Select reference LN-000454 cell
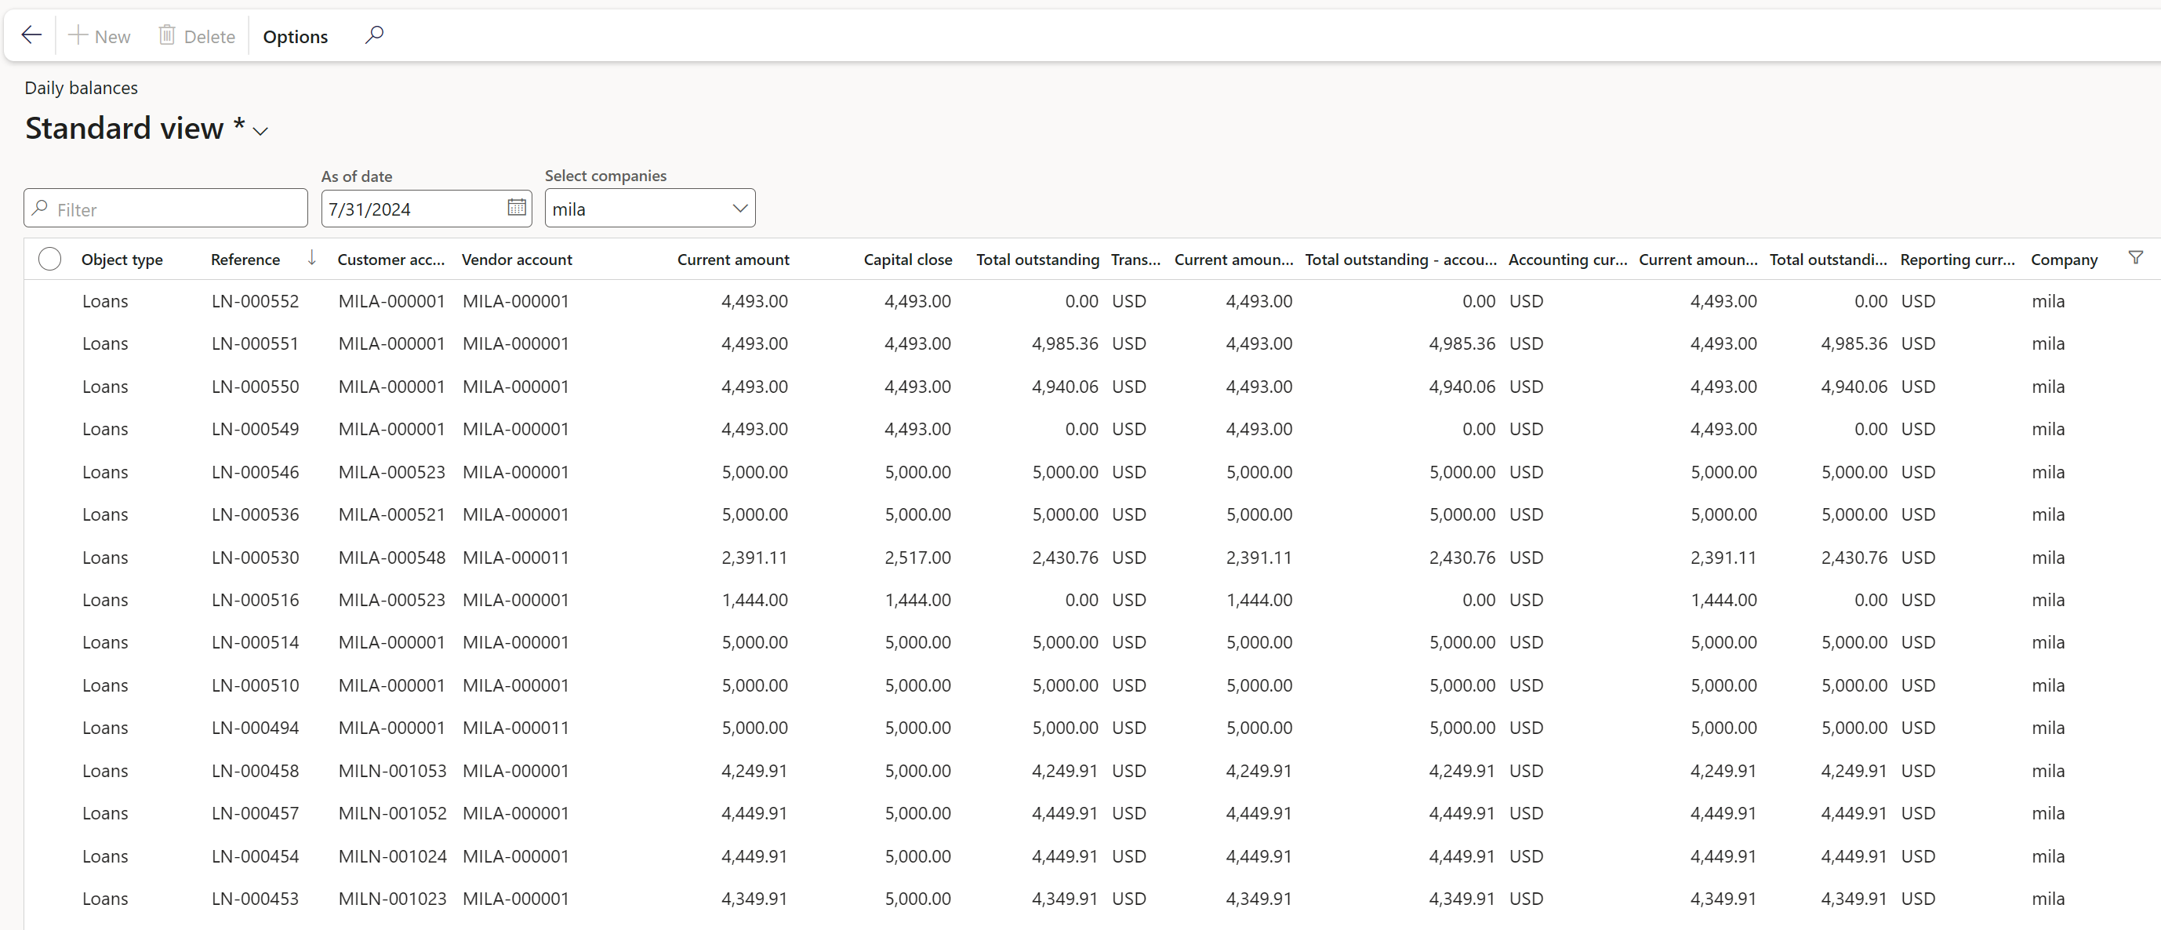 [x=255, y=856]
